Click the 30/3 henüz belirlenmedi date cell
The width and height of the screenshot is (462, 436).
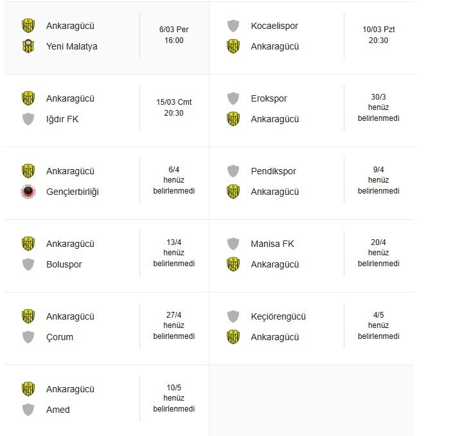(x=378, y=107)
